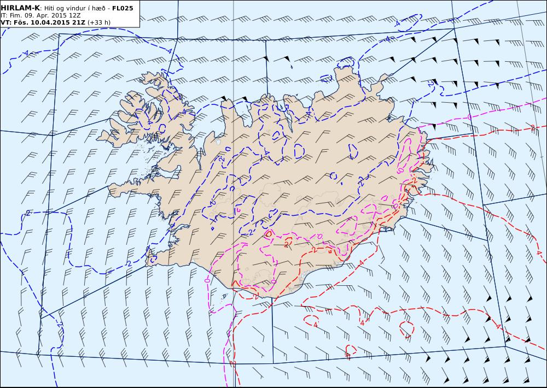Select the 'Hiti og vindur í hæð' title text
Viewport: 547px width, 388px height.
[75, 8]
